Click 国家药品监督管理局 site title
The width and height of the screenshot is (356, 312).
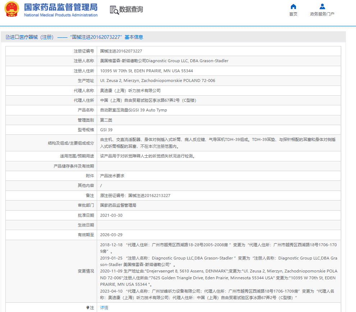(61, 7)
